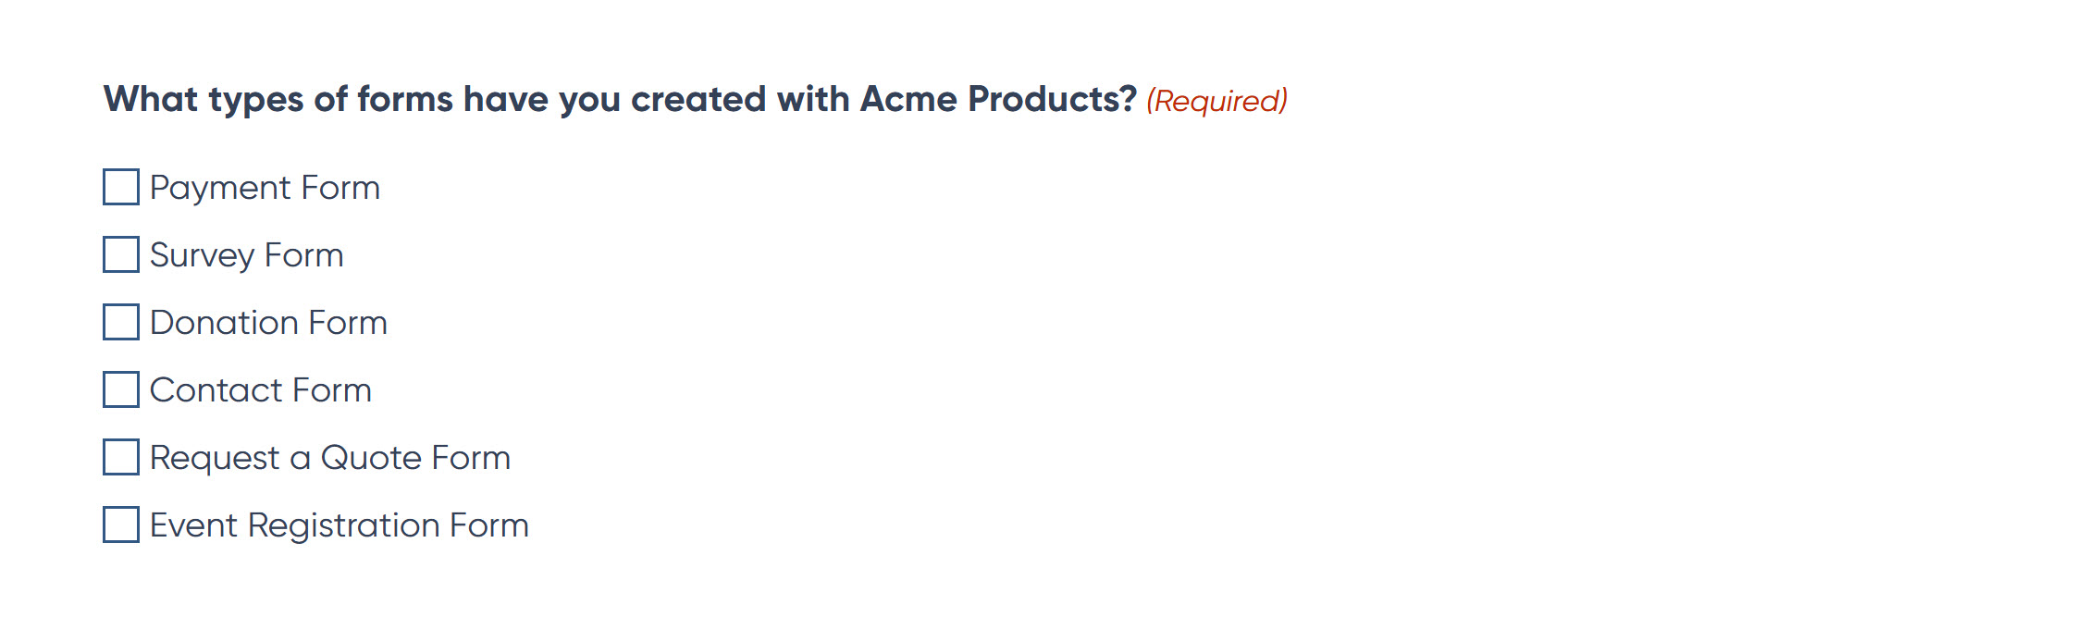Click the "Payment Form" label text

tap(265, 188)
